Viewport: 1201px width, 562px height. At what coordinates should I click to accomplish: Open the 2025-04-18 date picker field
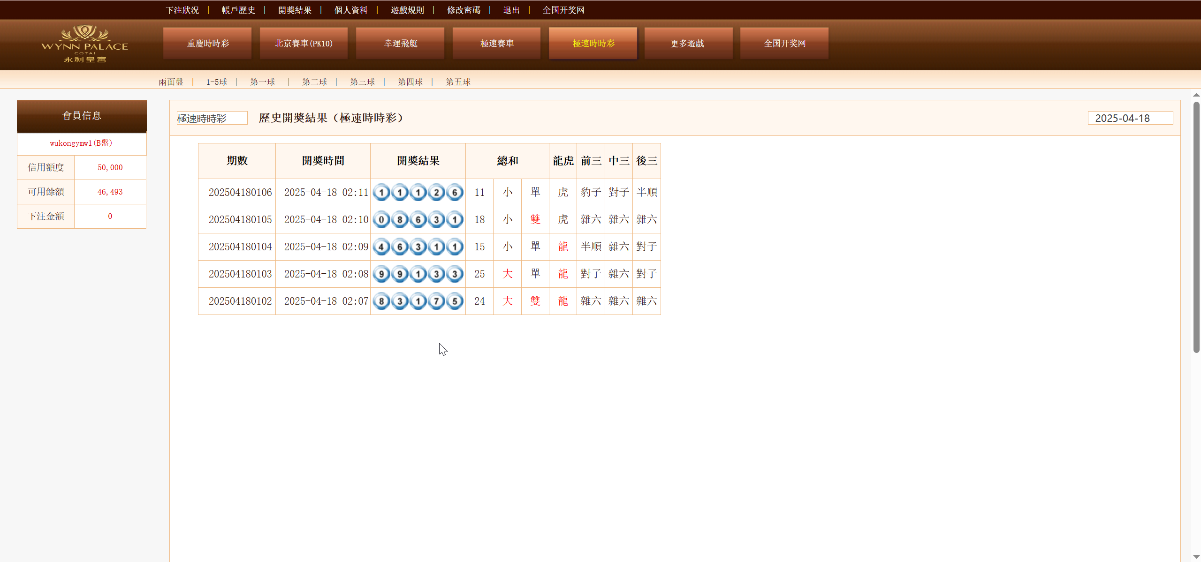pos(1130,118)
